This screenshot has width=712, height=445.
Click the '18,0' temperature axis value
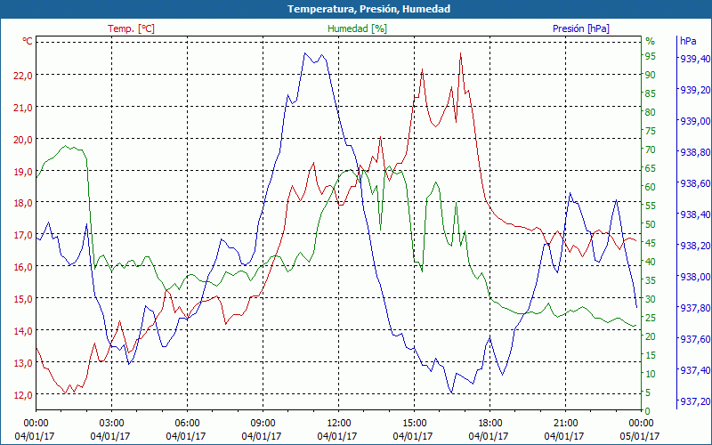point(23,203)
